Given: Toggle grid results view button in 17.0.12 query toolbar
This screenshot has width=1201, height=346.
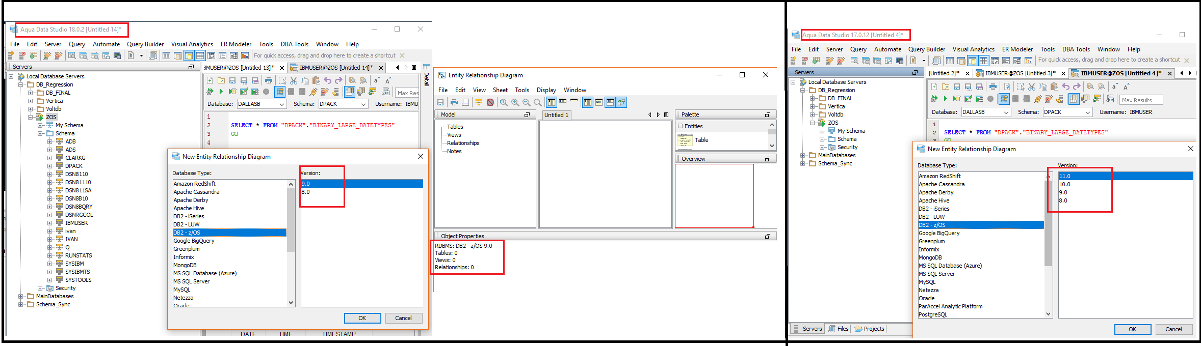Looking at the screenshot, I should point(1074,99).
